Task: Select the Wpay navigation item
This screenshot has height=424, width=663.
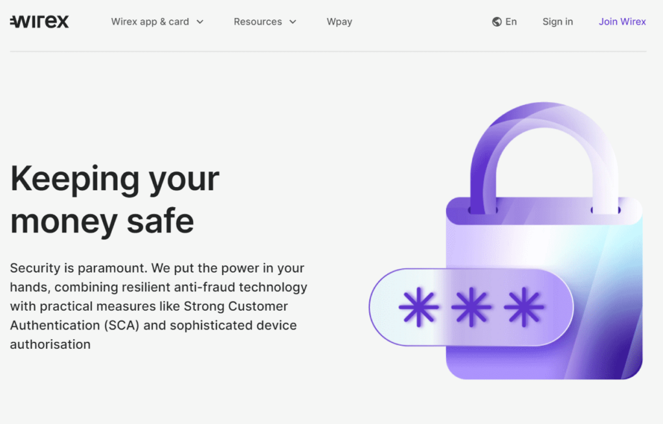Action: pyautogui.click(x=339, y=21)
